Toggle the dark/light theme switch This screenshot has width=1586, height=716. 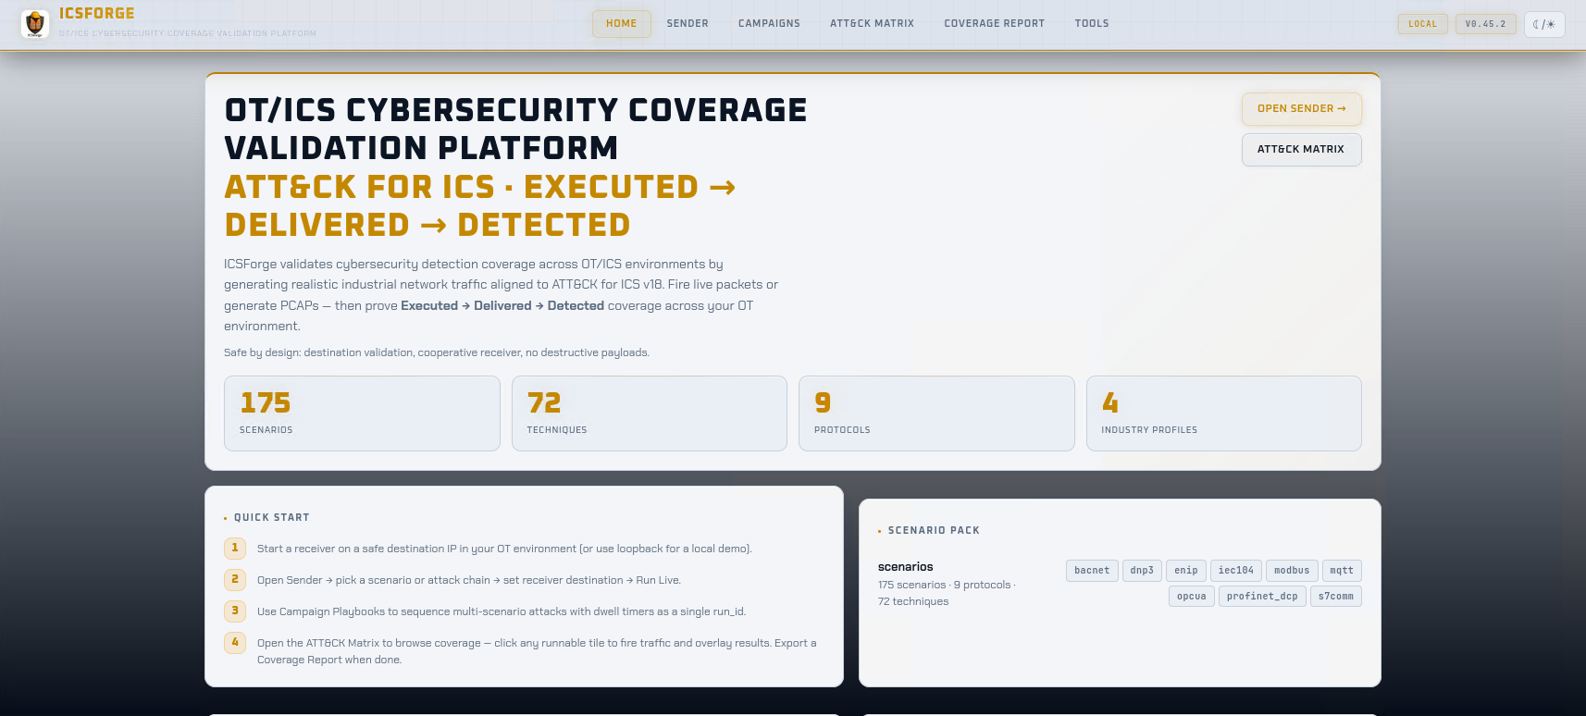click(x=1543, y=24)
